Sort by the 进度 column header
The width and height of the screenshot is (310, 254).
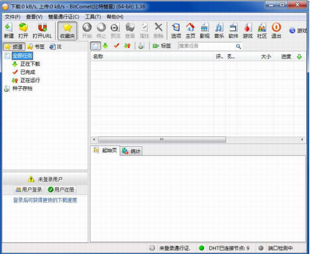coord(284,57)
